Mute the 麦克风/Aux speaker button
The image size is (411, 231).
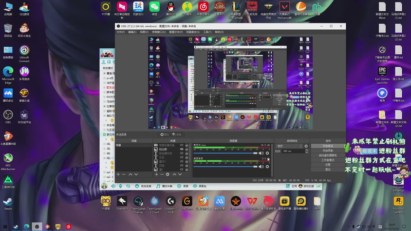pos(261,153)
